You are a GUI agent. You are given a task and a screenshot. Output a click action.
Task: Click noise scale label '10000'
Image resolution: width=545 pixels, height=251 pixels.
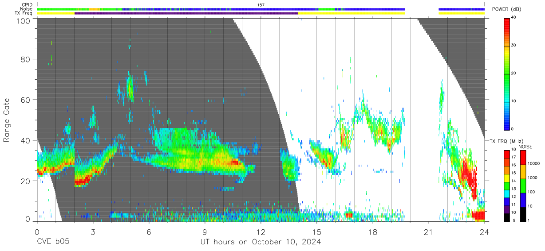pyautogui.click(x=533, y=163)
